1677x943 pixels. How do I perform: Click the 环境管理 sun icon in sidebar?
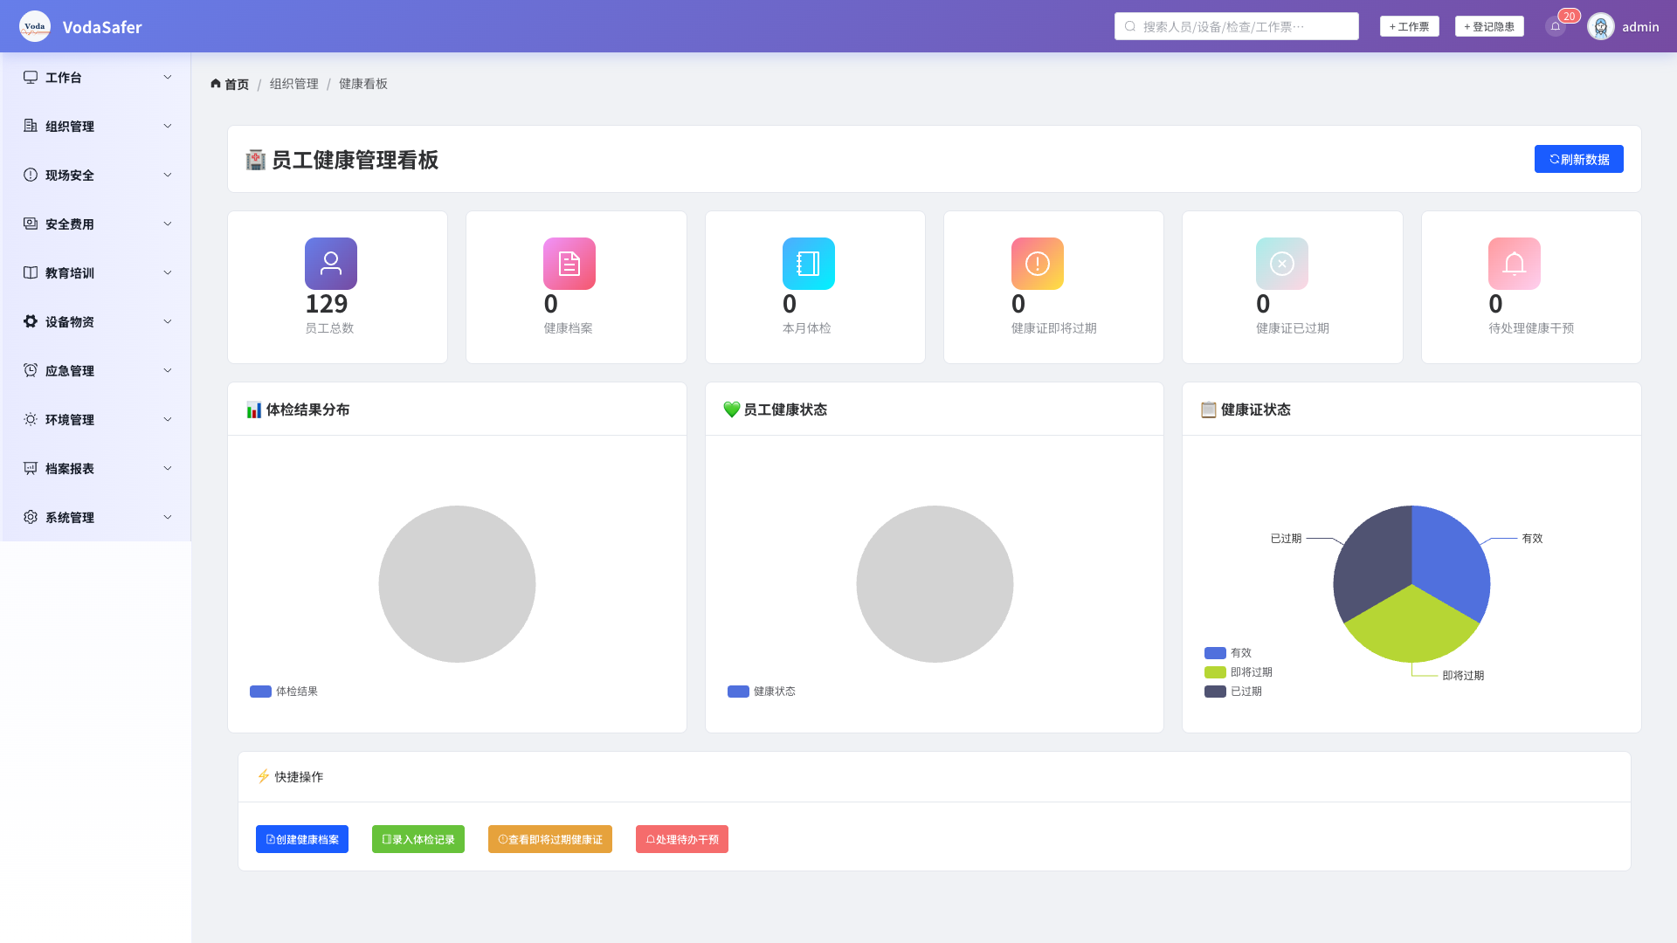click(x=31, y=419)
